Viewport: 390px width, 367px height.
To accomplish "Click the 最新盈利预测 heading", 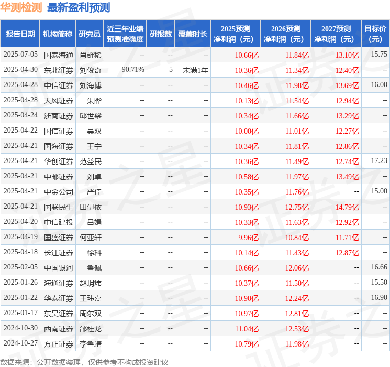I will (x=79, y=7).
